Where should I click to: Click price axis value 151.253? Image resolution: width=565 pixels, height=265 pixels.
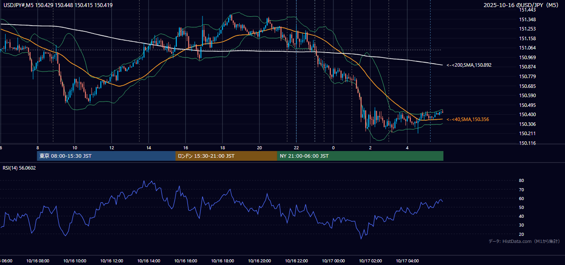[528, 29]
